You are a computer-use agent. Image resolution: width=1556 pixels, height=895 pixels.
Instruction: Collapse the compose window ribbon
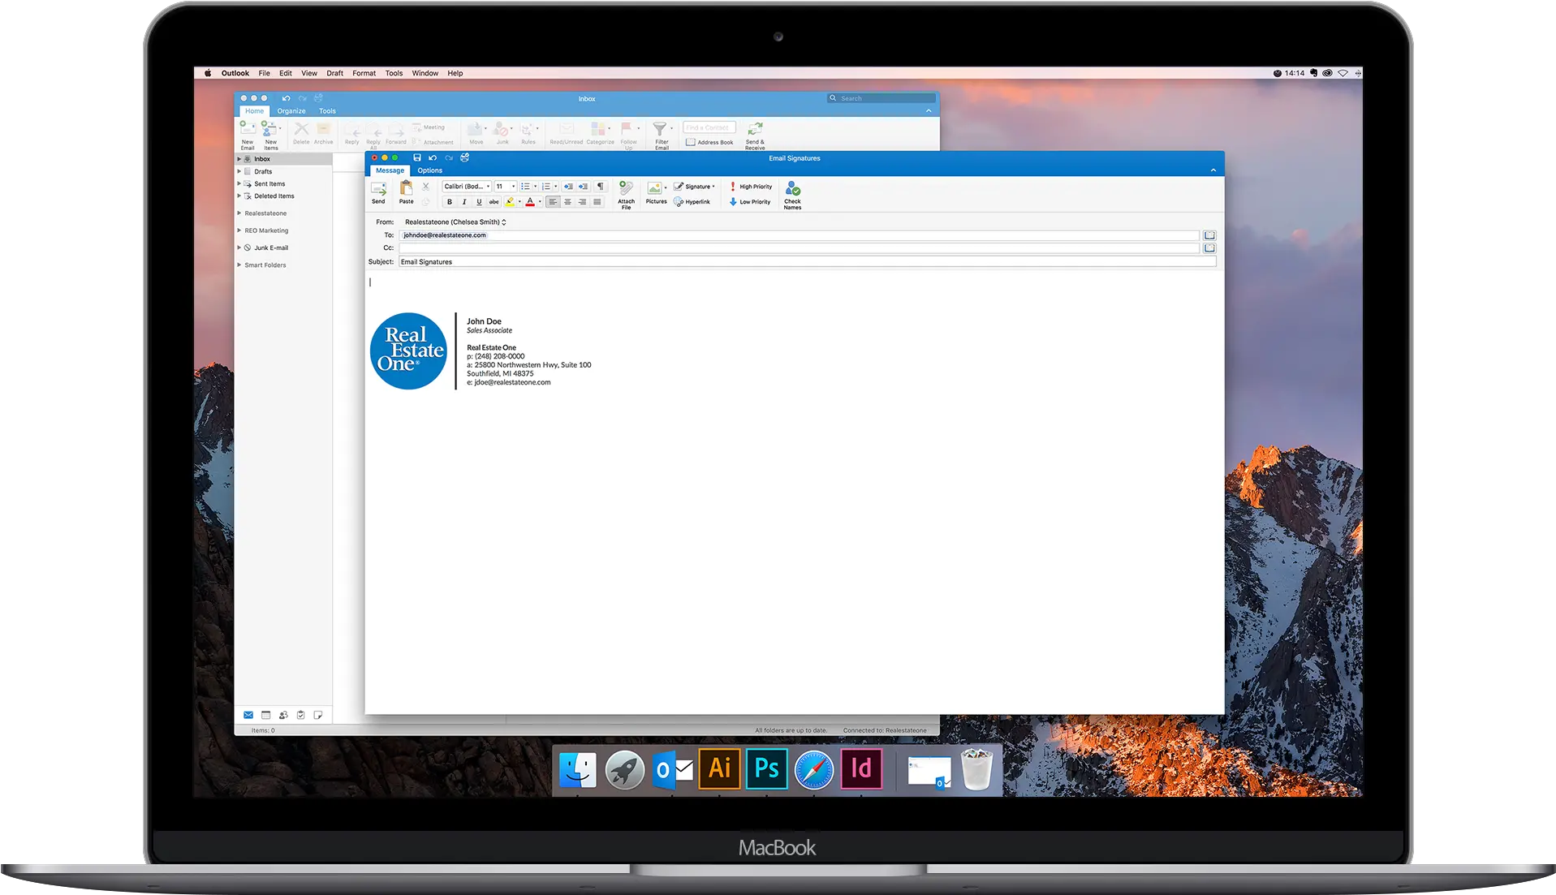1213,170
